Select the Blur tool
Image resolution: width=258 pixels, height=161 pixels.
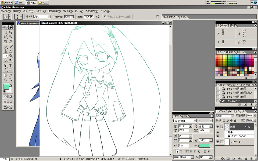pos(5,60)
